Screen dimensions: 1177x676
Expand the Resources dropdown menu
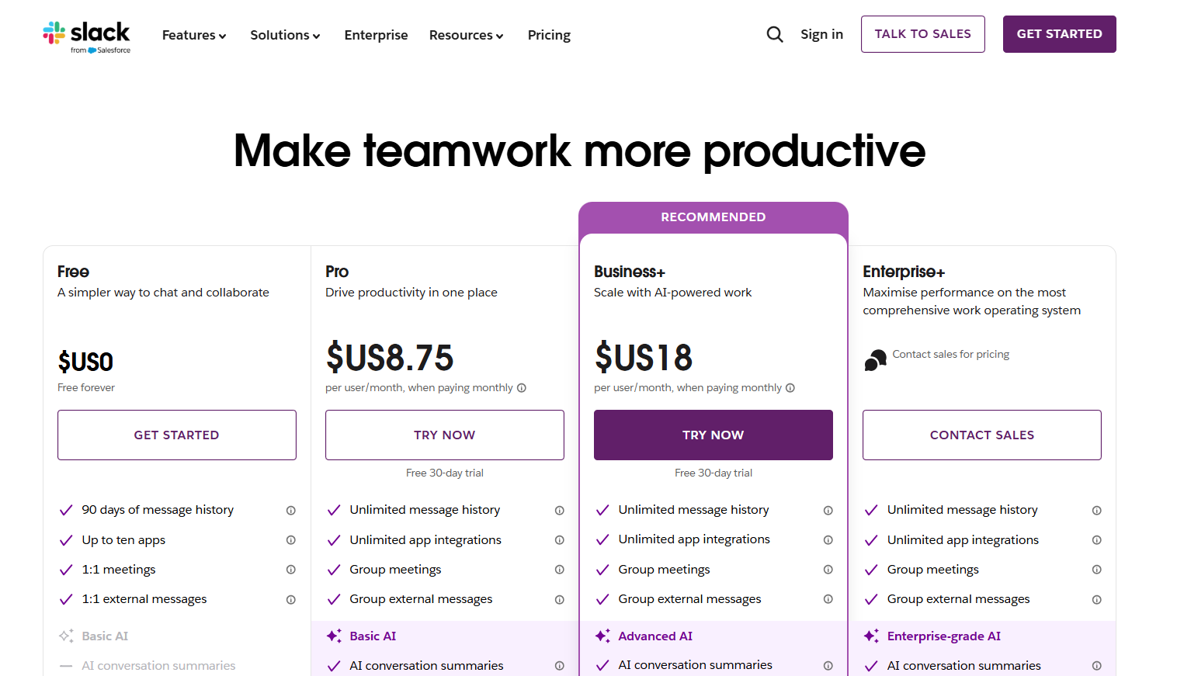coord(466,35)
